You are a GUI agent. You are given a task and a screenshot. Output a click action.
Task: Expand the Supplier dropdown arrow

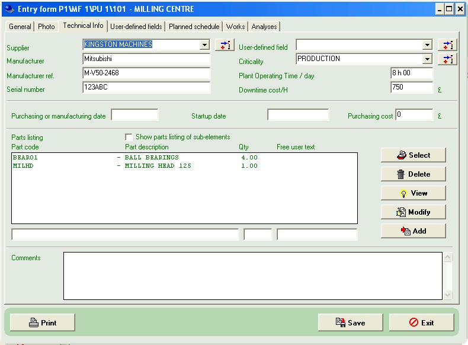click(x=204, y=45)
